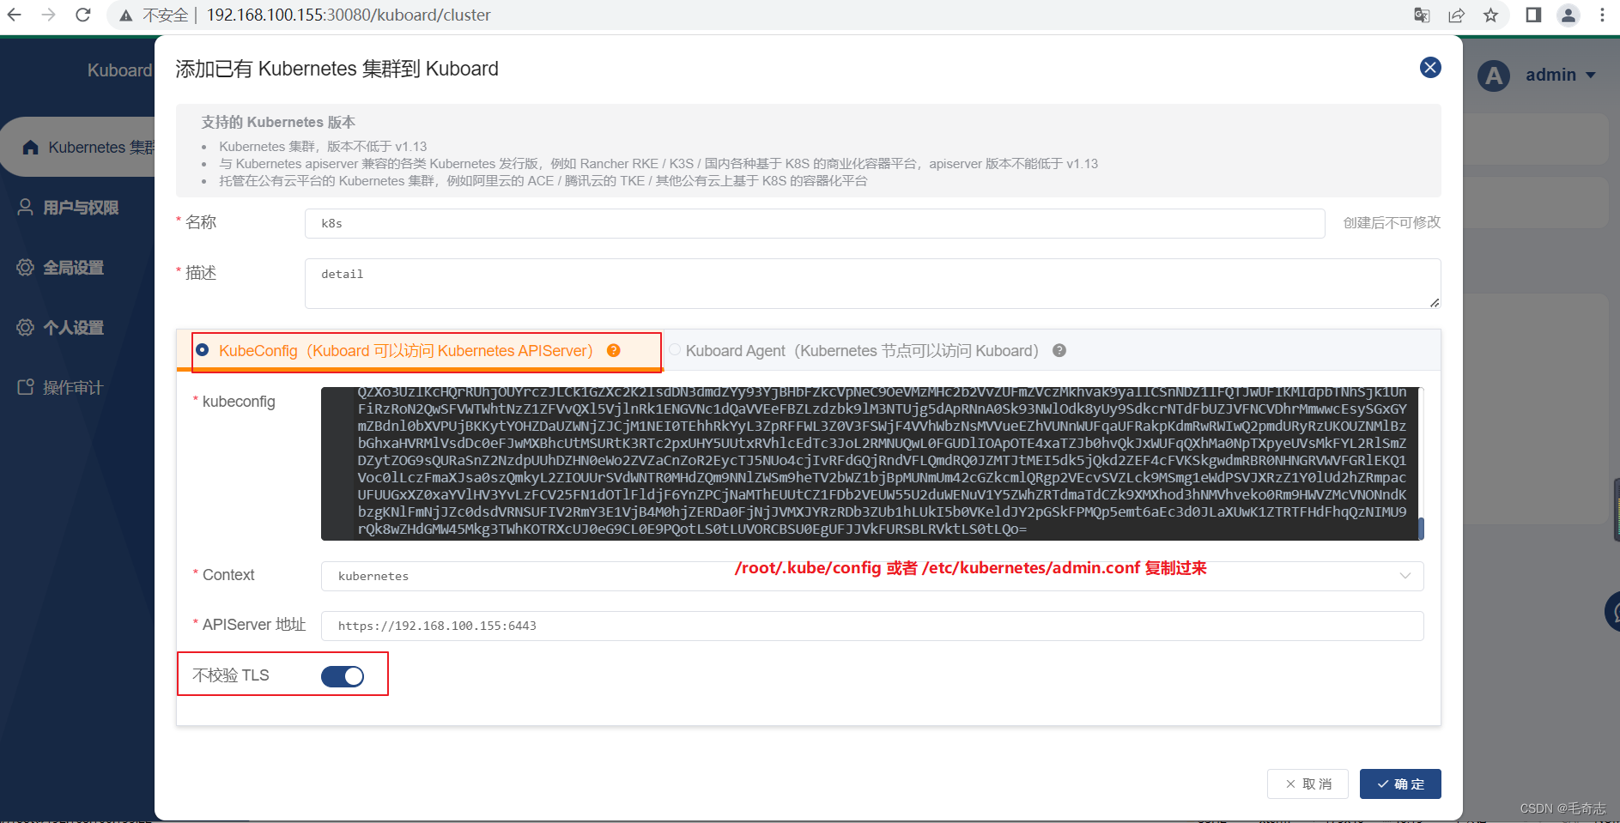Viewport: 1620px width, 823px height.
Task: Click the browser forward arrow
Action: point(48,15)
